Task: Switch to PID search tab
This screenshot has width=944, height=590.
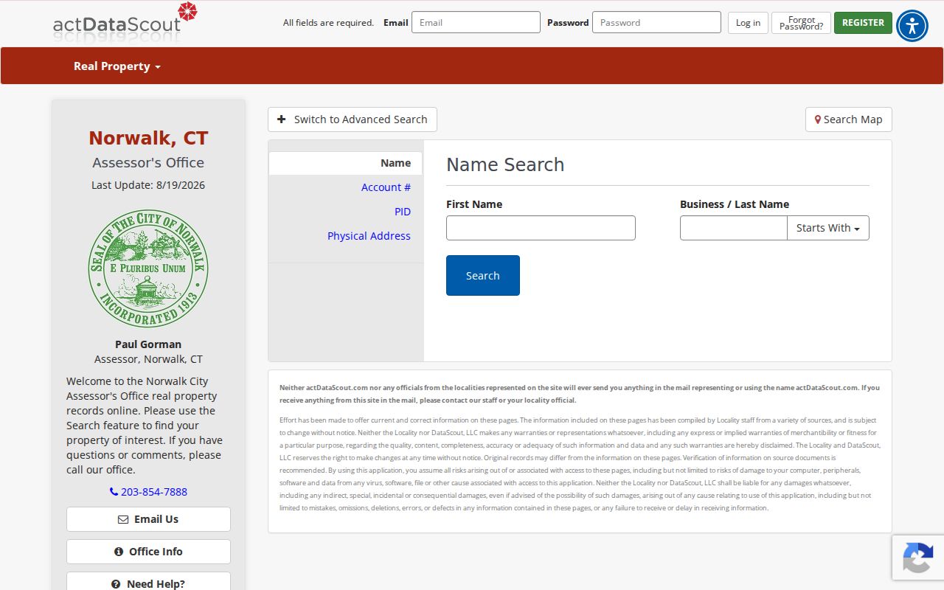Action: click(403, 212)
